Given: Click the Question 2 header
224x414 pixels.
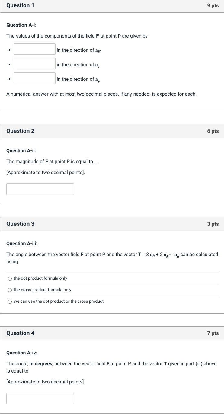Looking at the screenshot, I should coord(20,131).
